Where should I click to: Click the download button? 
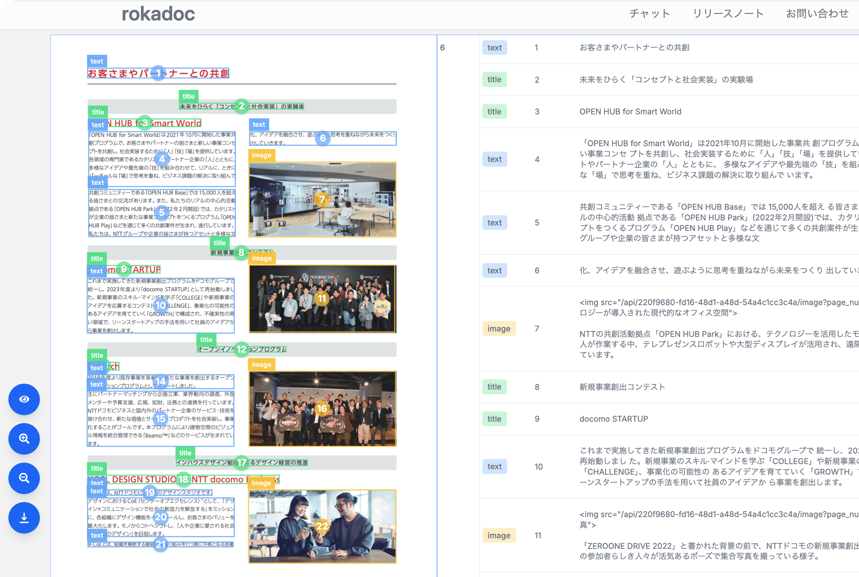(24, 518)
